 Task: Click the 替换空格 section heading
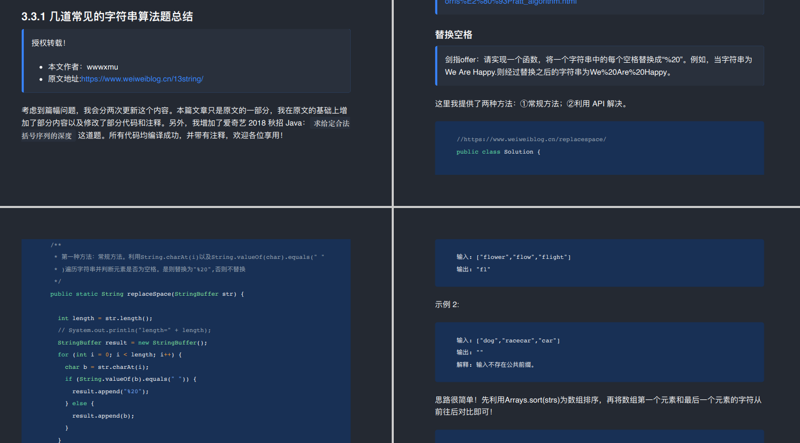(453, 35)
